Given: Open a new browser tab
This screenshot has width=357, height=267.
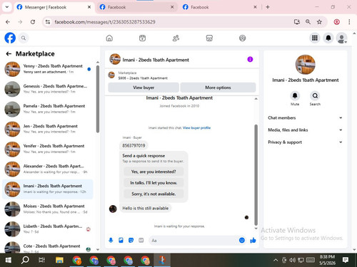Looking at the screenshot, I should click(x=268, y=7).
